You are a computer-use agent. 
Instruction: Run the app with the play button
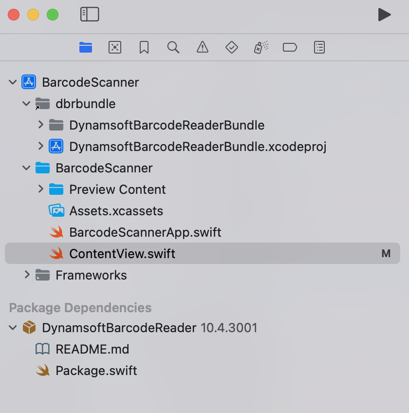click(385, 15)
